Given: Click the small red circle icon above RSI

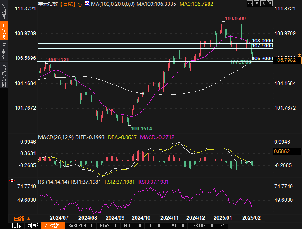Looking at the screenshot, I should tap(12, 181).
